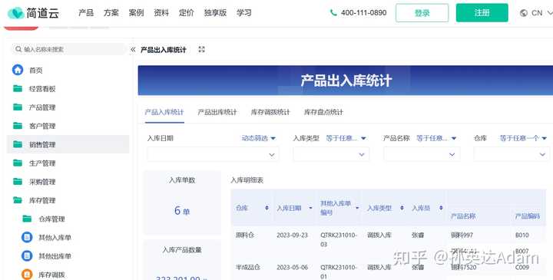Sort by 入库类型 column arrows
553x280 pixels.
tap(402, 208)
